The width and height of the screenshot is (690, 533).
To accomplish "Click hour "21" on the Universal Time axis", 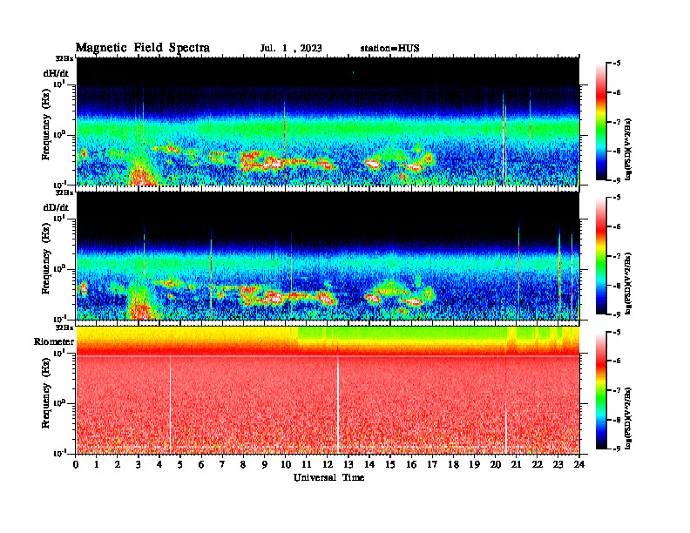I will (516, 464).
